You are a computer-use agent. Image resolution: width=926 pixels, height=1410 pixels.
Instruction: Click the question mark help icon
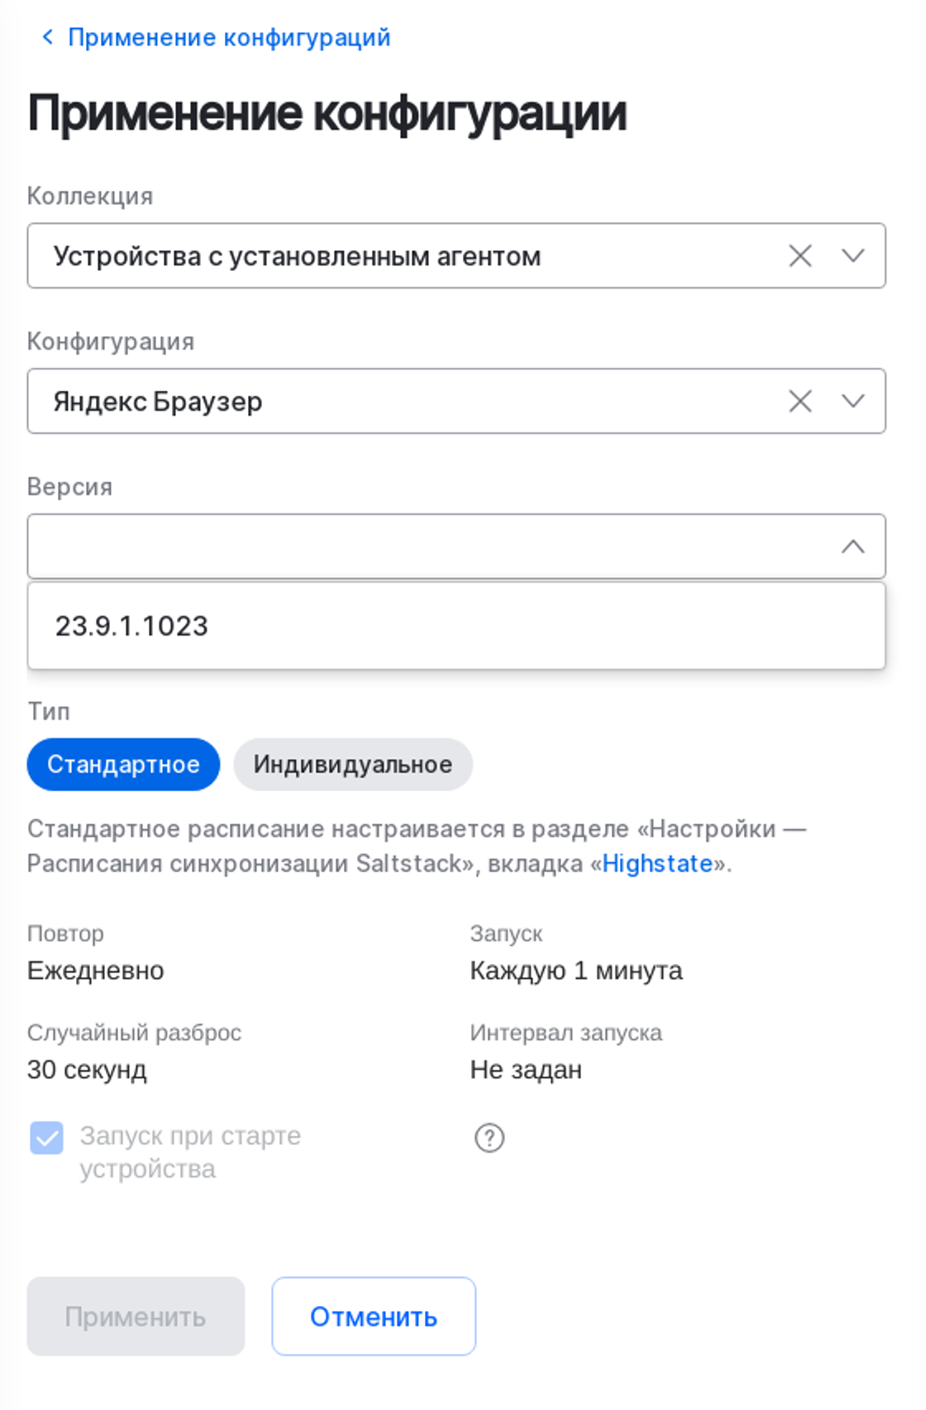tap(489, 1138)
